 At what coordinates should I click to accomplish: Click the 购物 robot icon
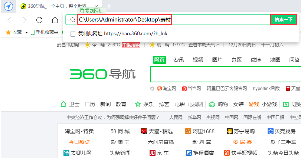point(212,104)
